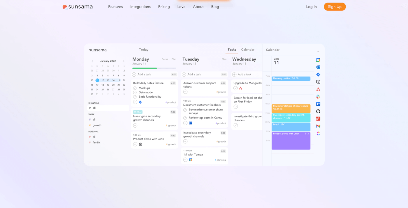Collapse the right Calendar panel with its chevron

point(318,51)
